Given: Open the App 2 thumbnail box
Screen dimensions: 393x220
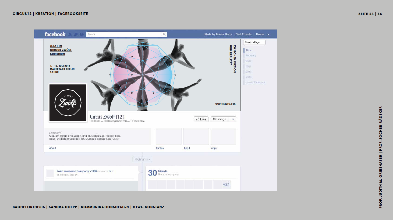Looking at the screenshot, I should 223,136.
